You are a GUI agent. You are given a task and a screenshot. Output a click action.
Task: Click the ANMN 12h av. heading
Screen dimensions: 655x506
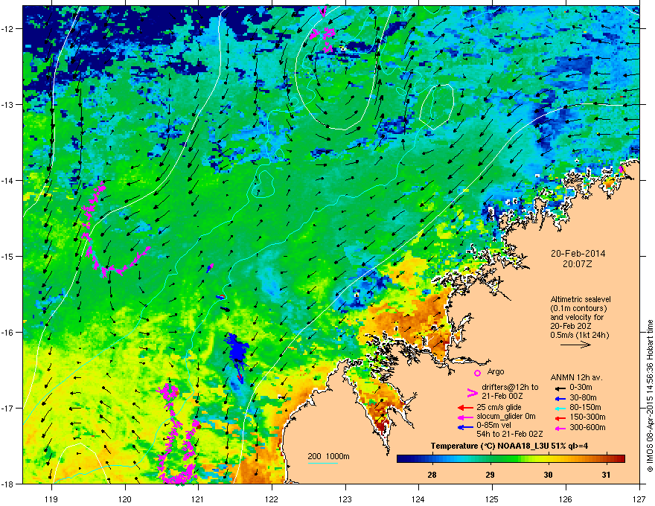coord(576,377)
